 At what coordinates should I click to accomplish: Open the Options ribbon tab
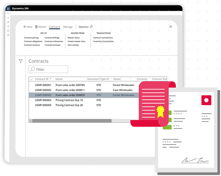[84, 27]
